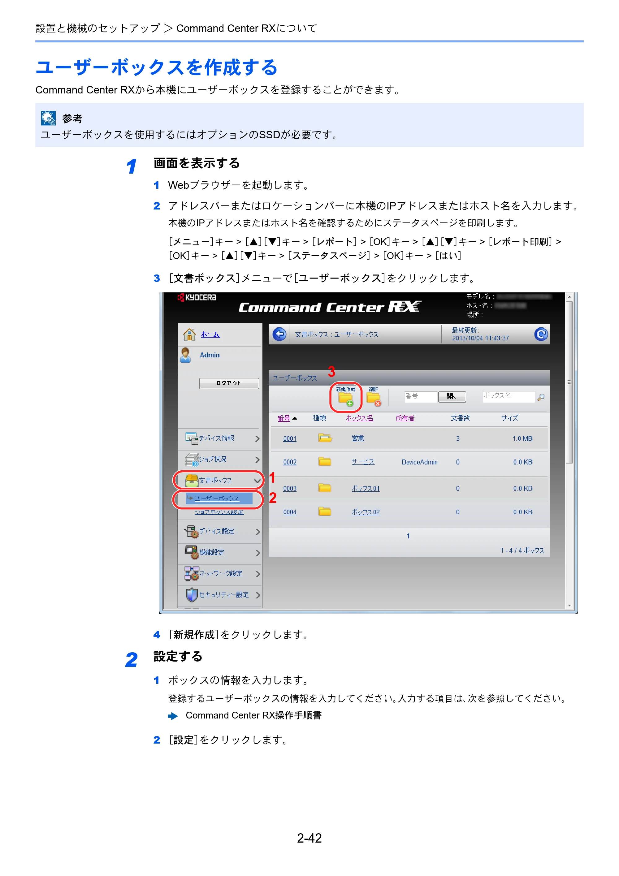Open the ボックス 01 link

point(366,489)
